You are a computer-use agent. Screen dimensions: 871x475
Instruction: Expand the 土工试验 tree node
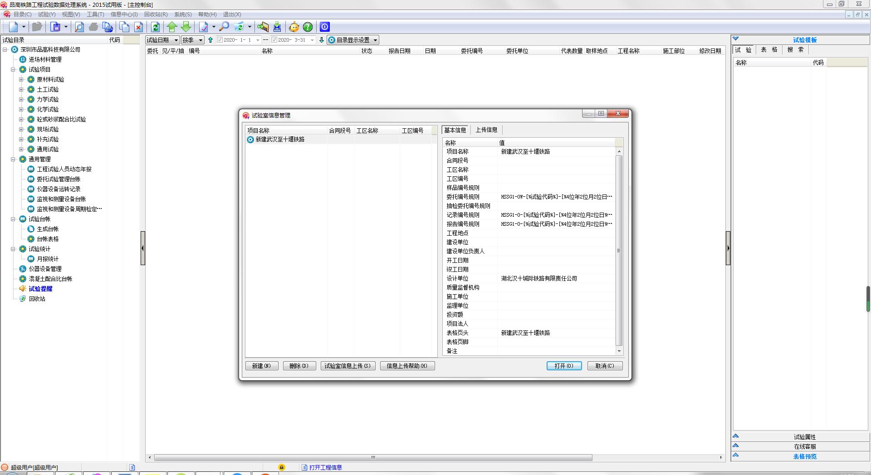(x=21, y=89)
